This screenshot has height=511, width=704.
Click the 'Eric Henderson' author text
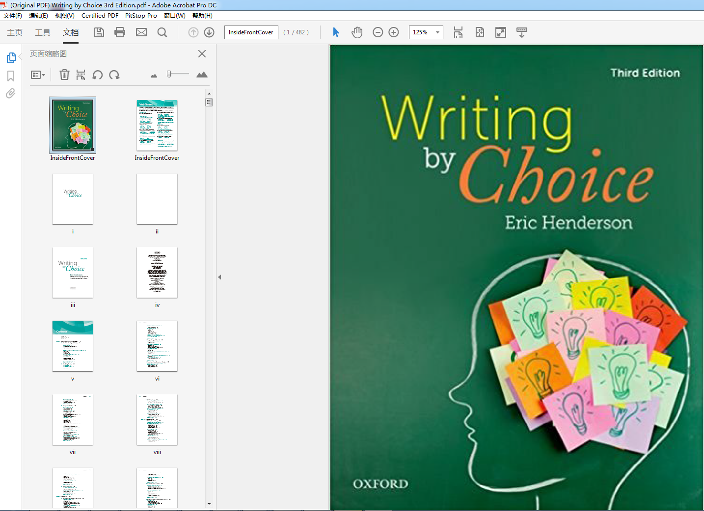(x=569, y=223)
